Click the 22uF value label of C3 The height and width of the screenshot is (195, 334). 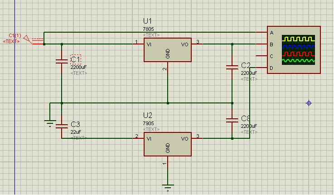tap(76, 132)
